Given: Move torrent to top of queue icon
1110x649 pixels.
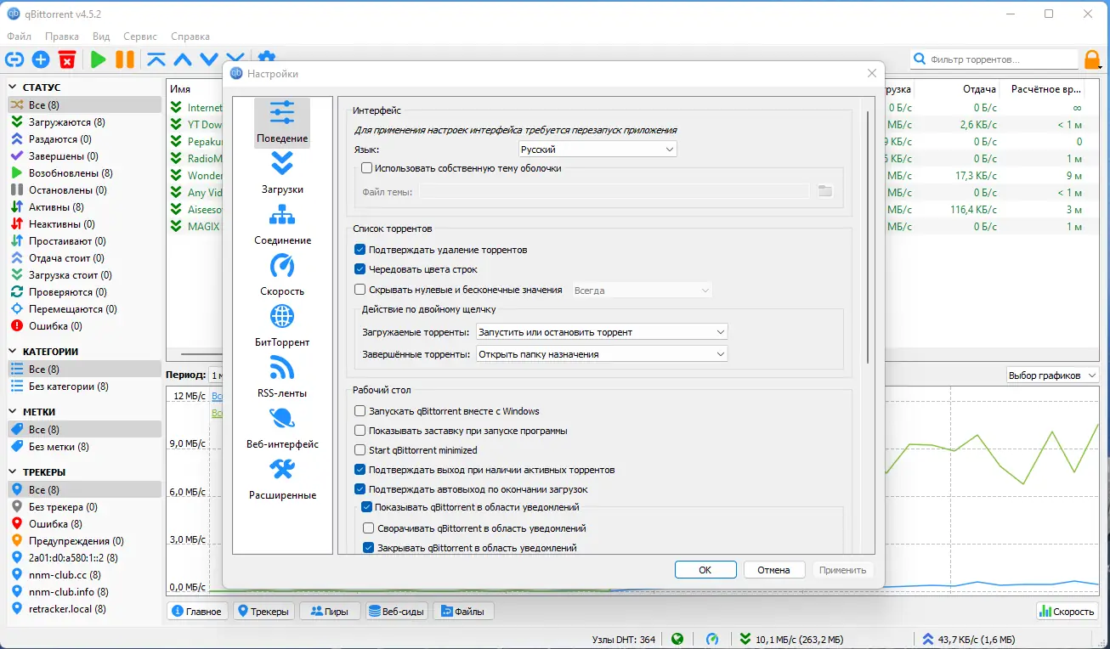Looking at the screenshot, I should point(156,59).
